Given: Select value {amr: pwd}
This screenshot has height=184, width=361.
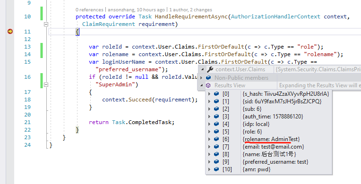Looking at the screenshot, I should coord(257,169).
